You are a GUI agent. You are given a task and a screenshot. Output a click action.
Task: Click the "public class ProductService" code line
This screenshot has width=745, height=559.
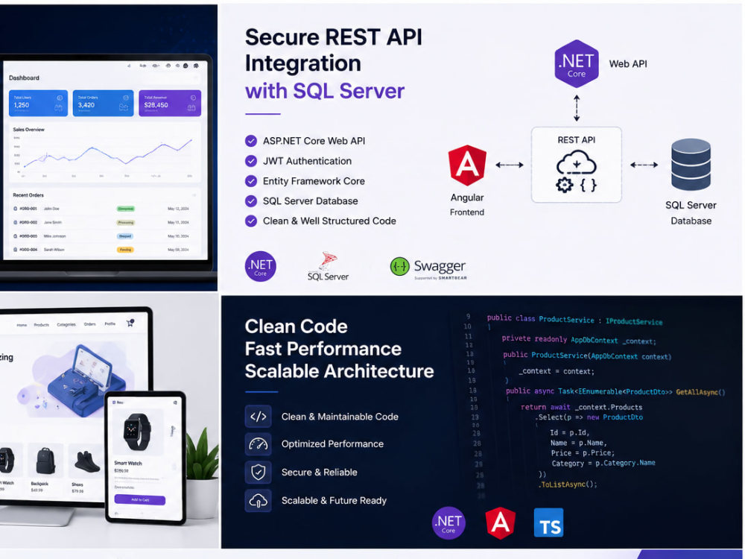(574, 320)
